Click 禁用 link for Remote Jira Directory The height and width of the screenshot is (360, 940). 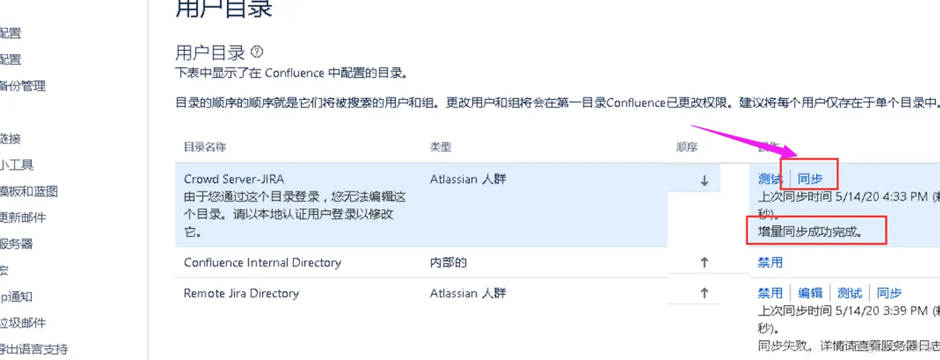770,293
